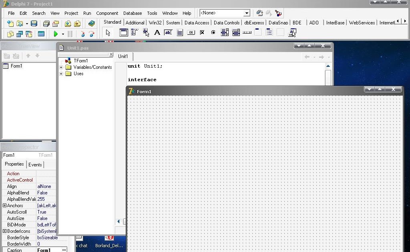Click the Save current desktop icon
The image size is (410, 252).
click(259, 13)
